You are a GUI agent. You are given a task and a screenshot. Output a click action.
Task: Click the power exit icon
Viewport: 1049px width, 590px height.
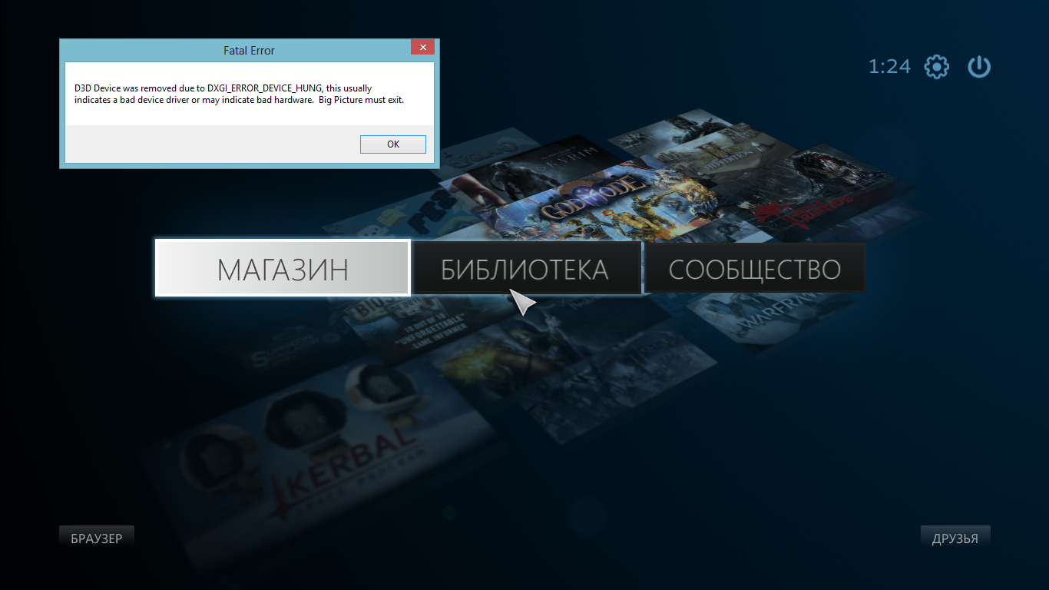pos(979,67)
